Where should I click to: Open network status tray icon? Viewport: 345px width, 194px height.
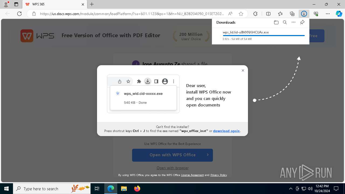(304, 189)
